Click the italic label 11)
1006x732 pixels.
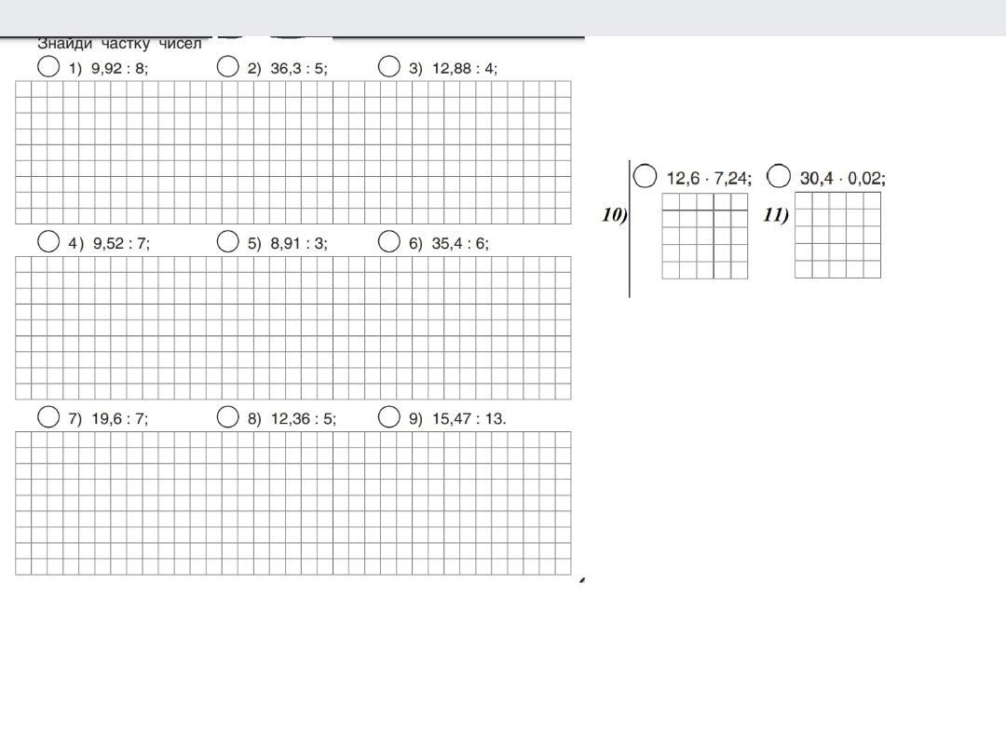pyautogui.click(x=775, y=214)
